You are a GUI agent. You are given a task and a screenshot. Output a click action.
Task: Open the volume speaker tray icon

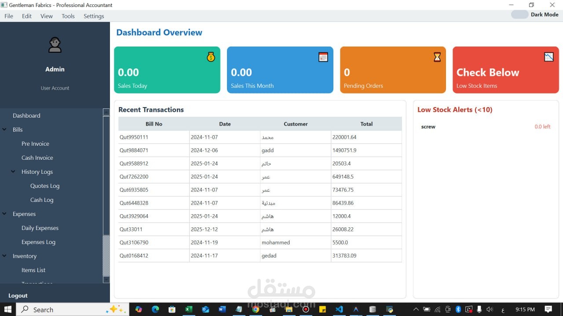(x=490, y=309)
